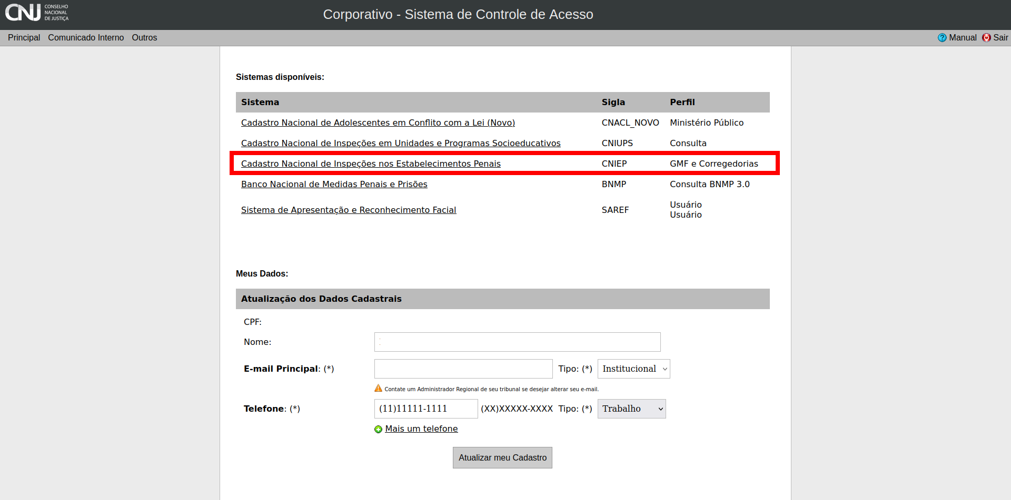Click the Manual help question-mark icon
Image resolution: width=1011 pixels, height=500 pixels.
point(942,38)
